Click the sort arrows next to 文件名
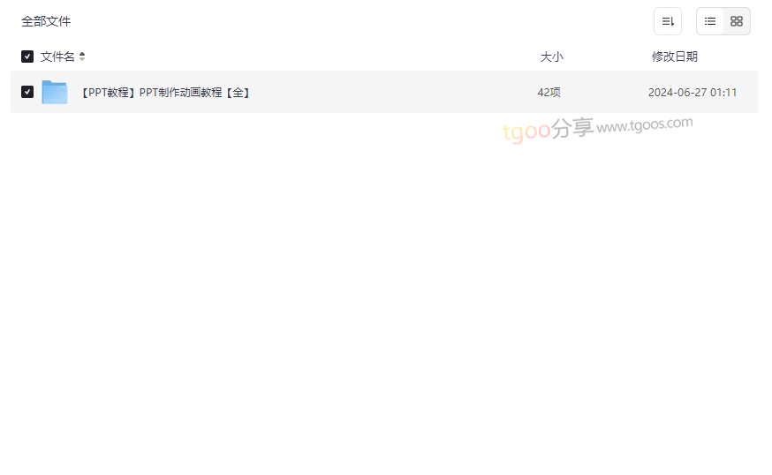 (x=82, y=57)
